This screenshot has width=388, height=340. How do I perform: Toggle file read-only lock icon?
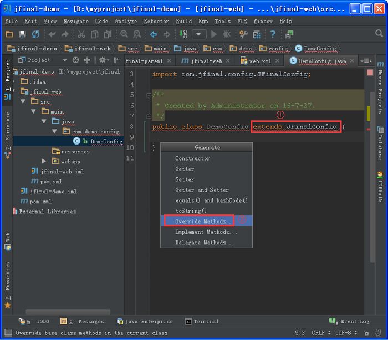pos(366,333)
